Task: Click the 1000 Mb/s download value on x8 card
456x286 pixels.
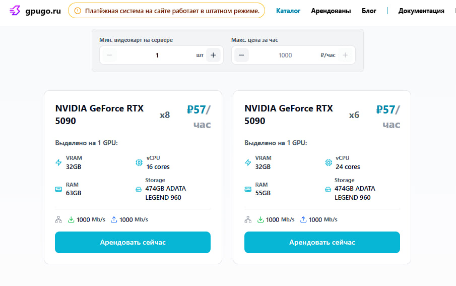Action: tap(91, 219)
